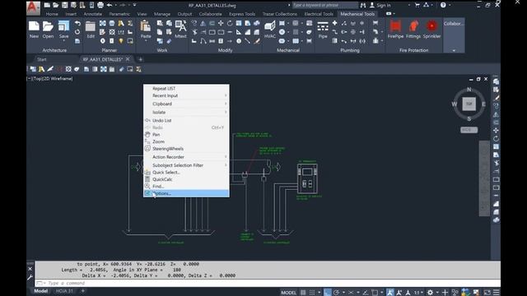The height and width of the screenshot is (296, 527).
Task: Select the FirePipe tool
Action: point(395,26)
